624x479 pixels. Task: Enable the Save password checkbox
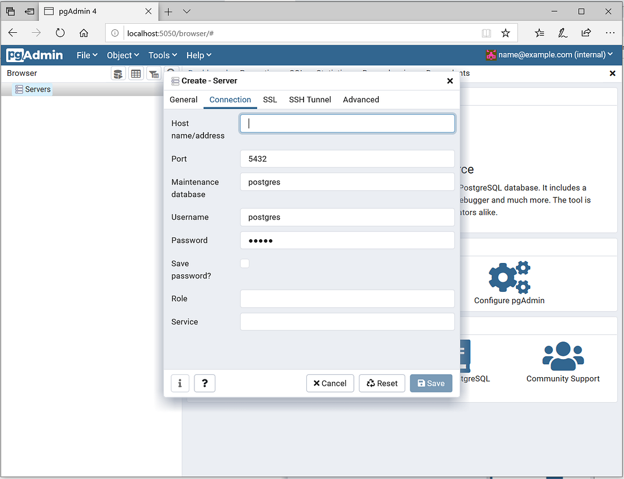245,264
